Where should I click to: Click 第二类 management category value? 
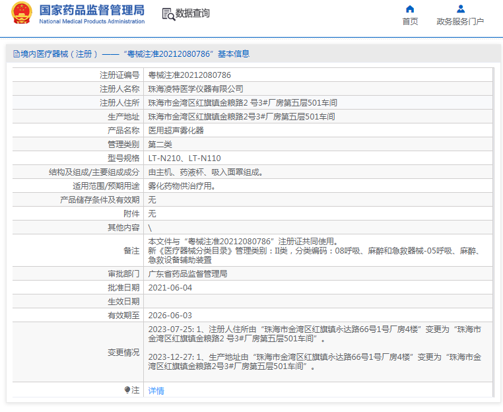[160, 145]
